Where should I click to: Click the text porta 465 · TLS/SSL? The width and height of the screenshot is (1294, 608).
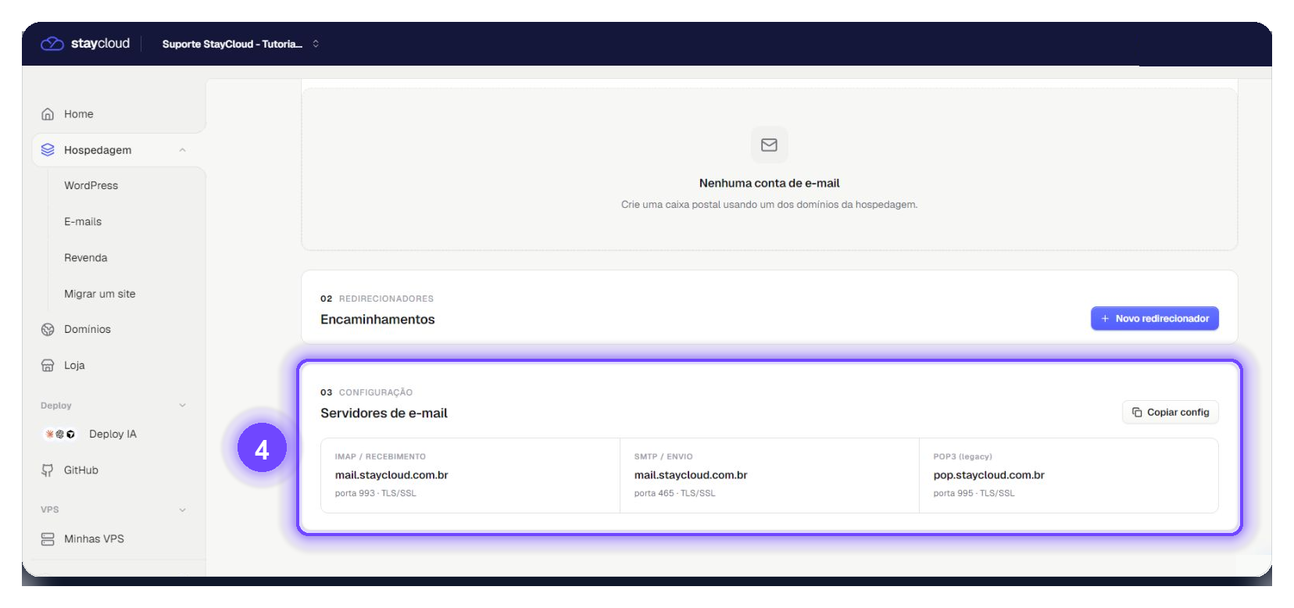point(675,493)
